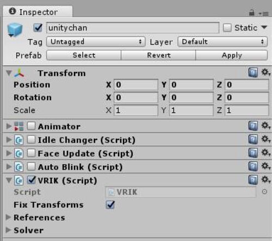
Task: Open the Tag dropdown showing Untagged
Action: coord(96,42)
